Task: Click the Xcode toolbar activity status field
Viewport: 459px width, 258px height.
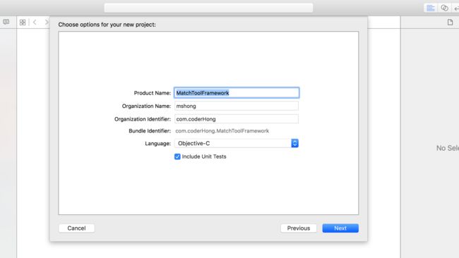Action: pos(208,8)
